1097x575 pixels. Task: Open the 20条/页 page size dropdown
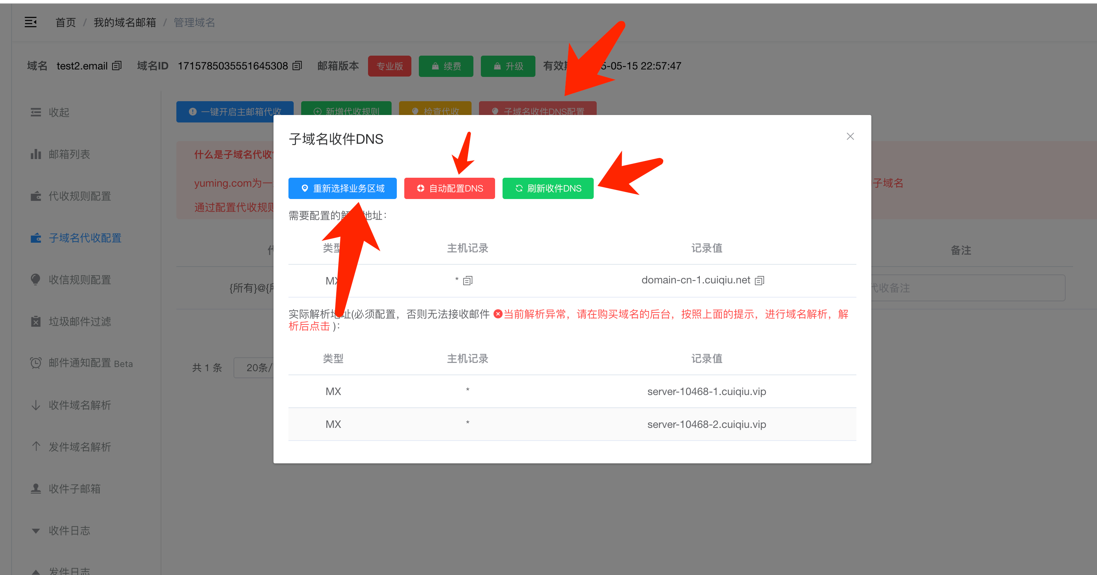coord(254,368)
